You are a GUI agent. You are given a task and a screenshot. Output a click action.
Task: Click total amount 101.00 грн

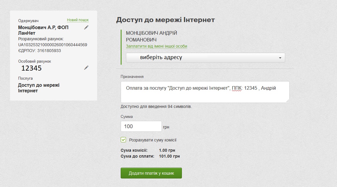pyautogui.click(x=169, y=156)
